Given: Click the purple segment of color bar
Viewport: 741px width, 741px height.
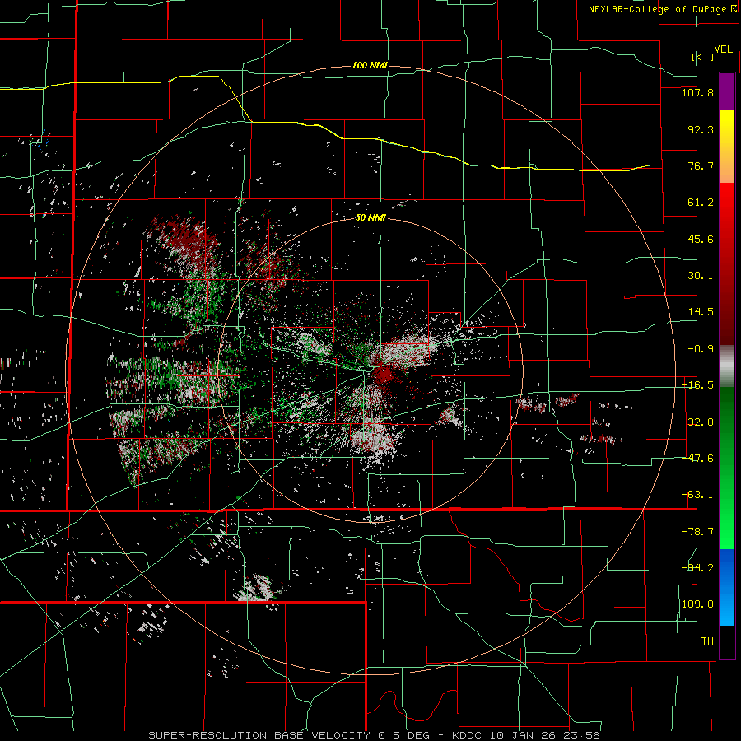Looking at the screenshot, I should pyautogui.click(x=727, y=91).
